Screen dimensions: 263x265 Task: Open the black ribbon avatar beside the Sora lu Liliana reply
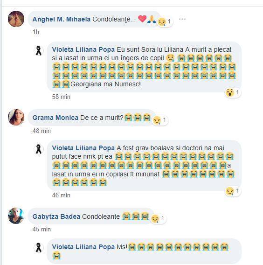tap(39, 51)
